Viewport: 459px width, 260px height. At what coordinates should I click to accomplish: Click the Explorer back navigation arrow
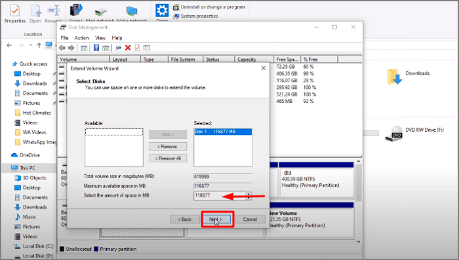[9, 45]
